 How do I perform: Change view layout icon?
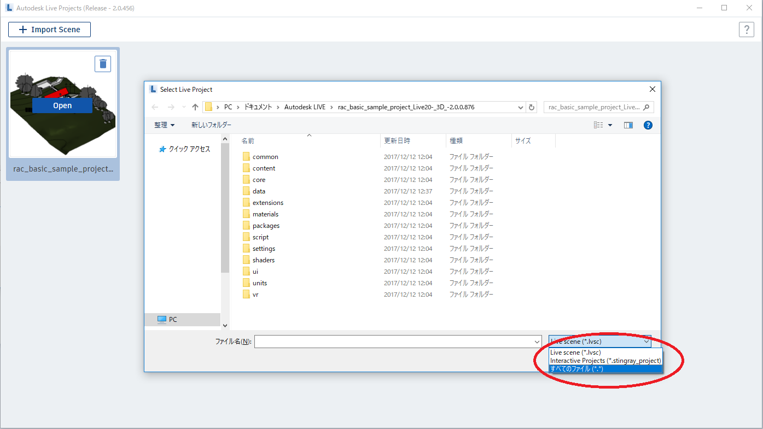598,125
